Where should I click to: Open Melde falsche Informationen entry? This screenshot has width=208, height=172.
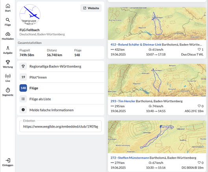pos(61,110)
